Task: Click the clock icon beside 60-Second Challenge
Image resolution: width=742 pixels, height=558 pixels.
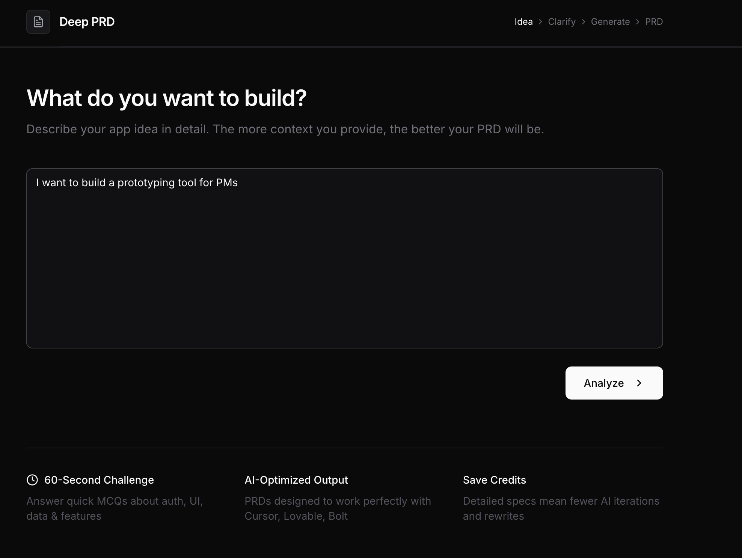Action: point(32,480)
